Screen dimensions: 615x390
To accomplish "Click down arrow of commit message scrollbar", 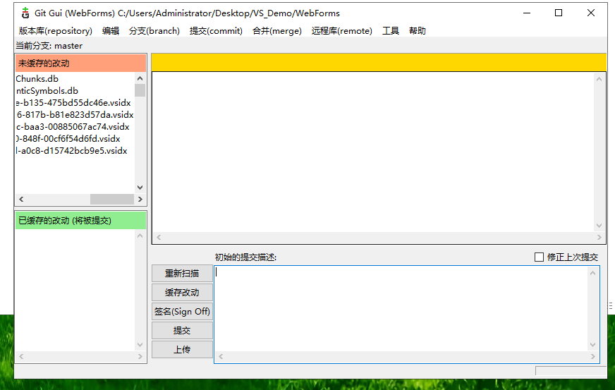I will pyautogui.click(x=592, y=345).
